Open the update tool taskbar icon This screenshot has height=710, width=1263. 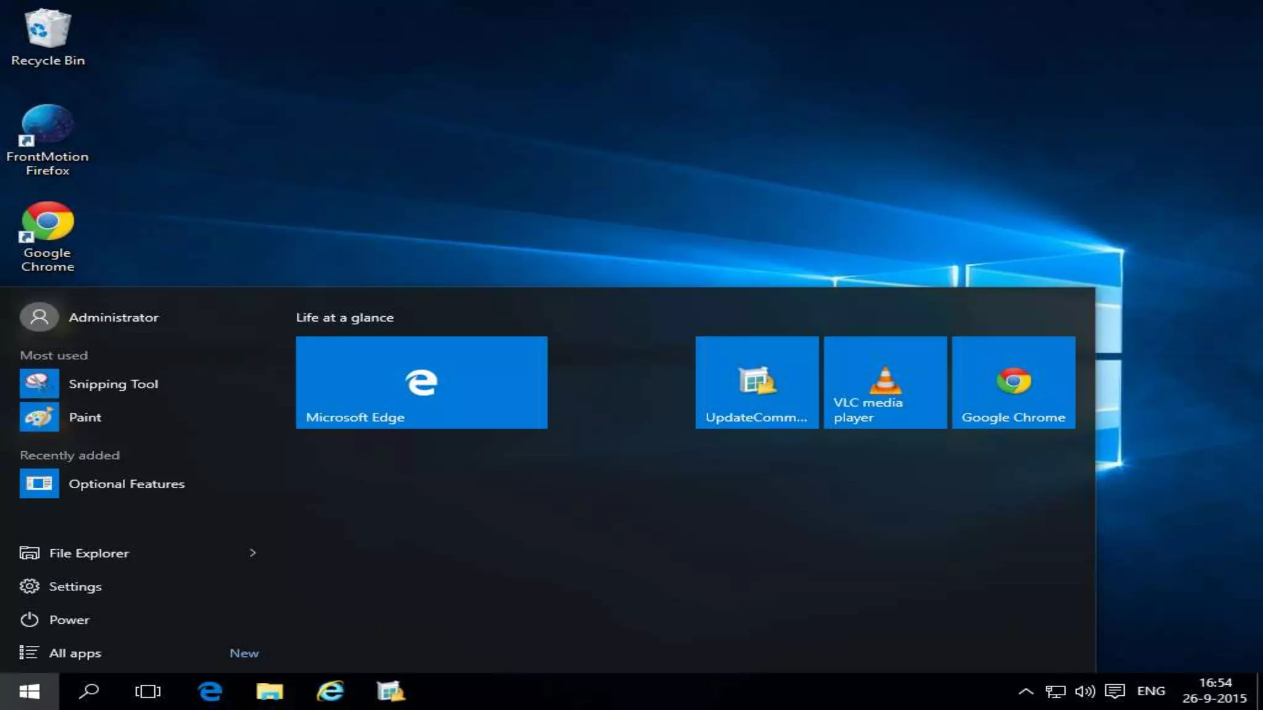point(390,692)
